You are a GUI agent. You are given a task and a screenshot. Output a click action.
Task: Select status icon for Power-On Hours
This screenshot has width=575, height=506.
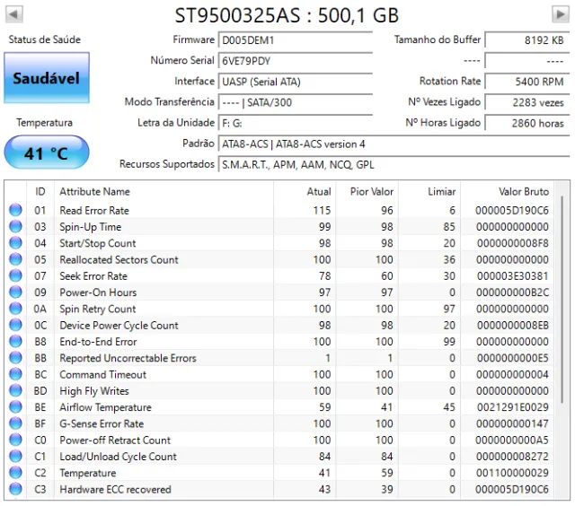tap(15, 292)
